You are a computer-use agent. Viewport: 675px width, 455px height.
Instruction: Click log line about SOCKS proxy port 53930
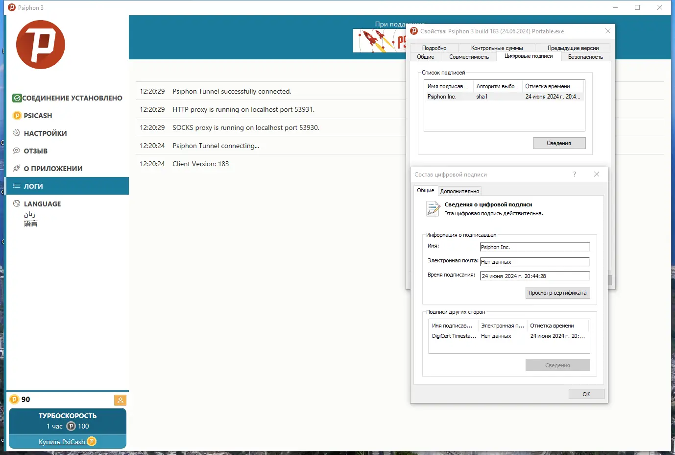(246, 127)
